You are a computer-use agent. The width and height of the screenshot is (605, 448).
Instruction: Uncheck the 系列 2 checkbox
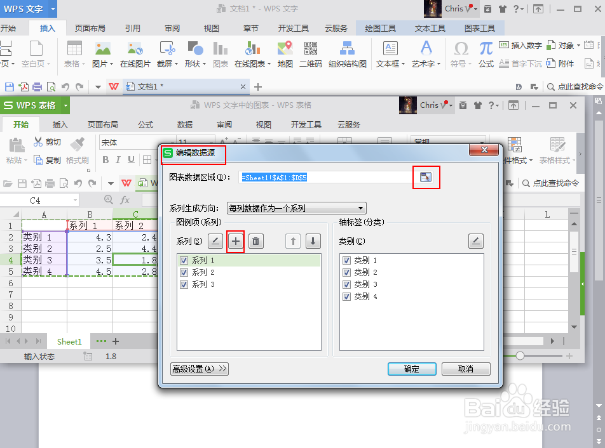[x=185, y=272]
